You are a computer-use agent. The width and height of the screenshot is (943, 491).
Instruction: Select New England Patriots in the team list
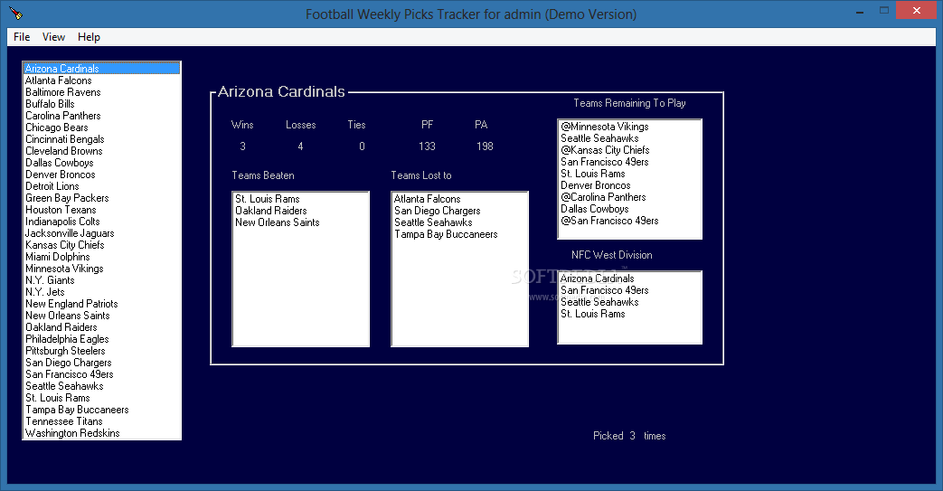pos(101,303)
